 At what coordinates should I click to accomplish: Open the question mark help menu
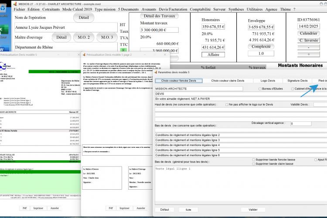click(x=294, y=9)
